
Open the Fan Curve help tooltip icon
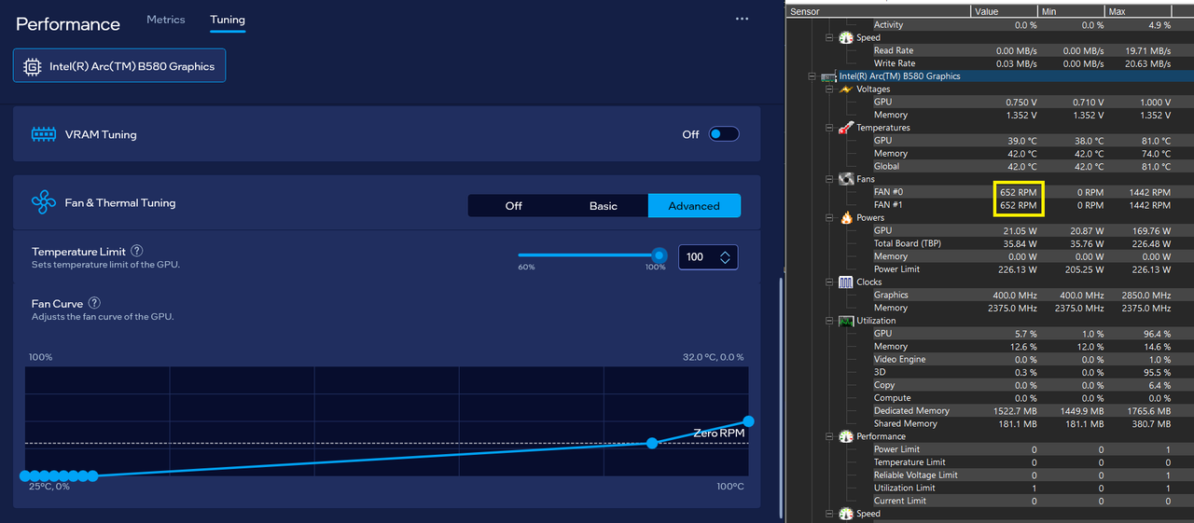point(94,303)
